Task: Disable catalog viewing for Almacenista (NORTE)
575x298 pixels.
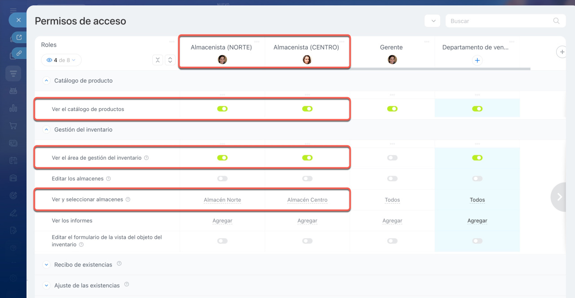Action: tap(222, 109)
